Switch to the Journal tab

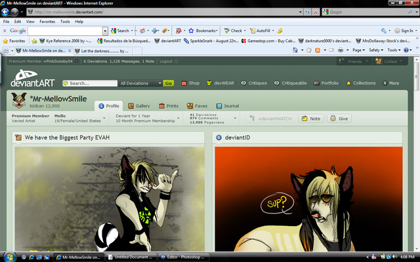[228, 106]
